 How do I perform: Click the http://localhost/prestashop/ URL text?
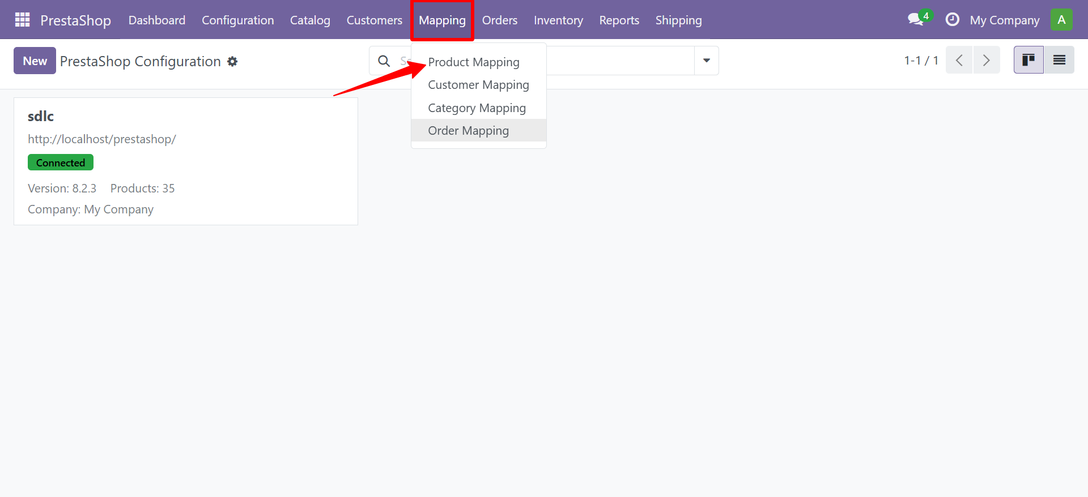[x=102, y=139]
